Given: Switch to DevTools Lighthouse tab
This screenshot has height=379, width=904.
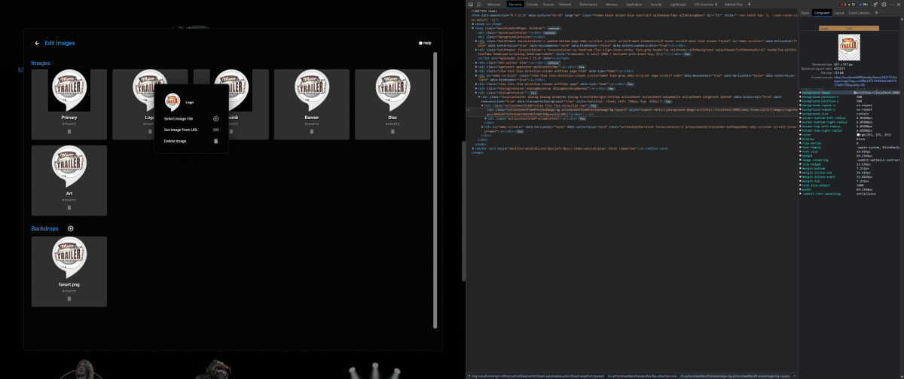Looking at the screenshot, I should (x=677, y=5).
